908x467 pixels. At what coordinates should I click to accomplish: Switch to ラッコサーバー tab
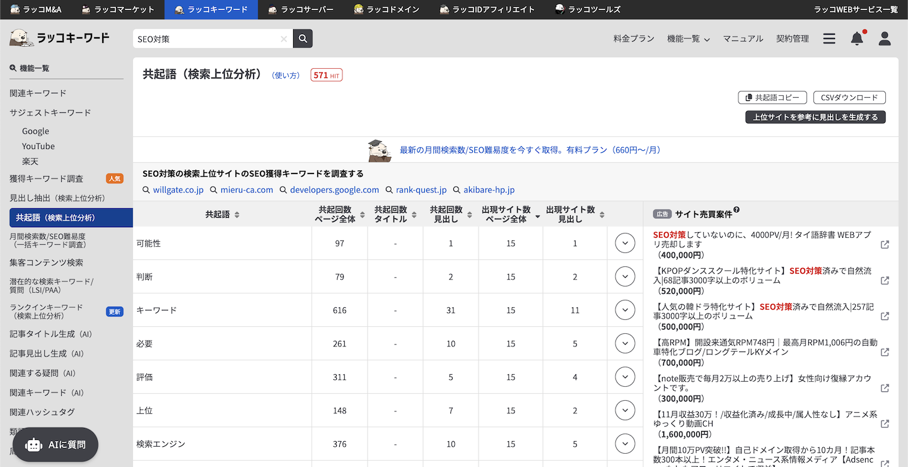point(301,9)
